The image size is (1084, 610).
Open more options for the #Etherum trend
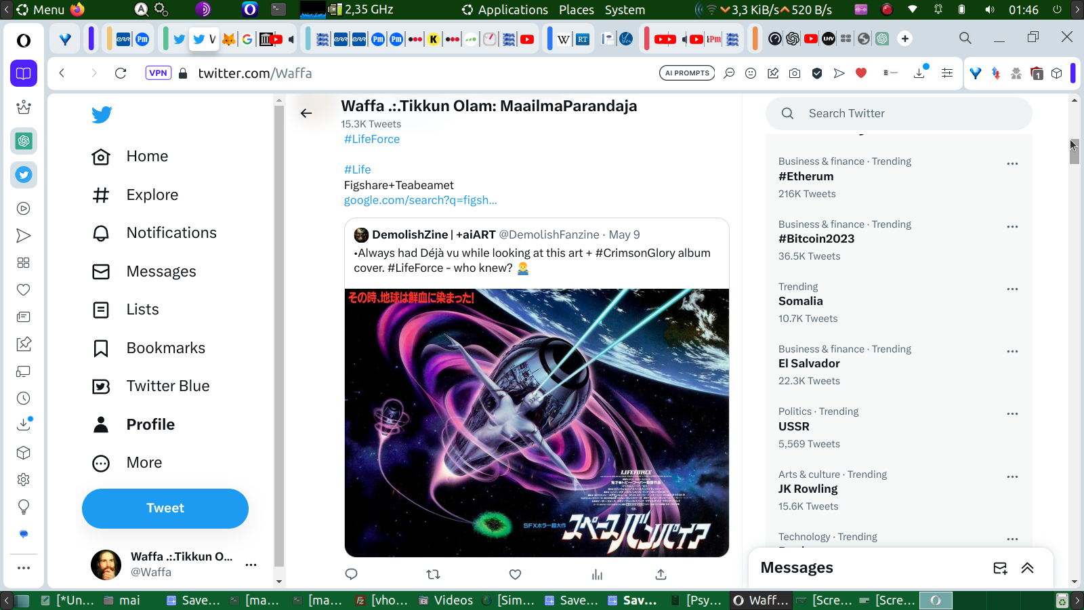coord(1012,163)
